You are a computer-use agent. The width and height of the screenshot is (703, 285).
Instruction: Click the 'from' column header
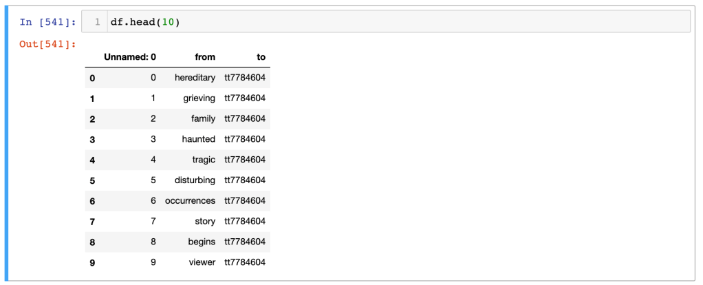click(205, 57)
